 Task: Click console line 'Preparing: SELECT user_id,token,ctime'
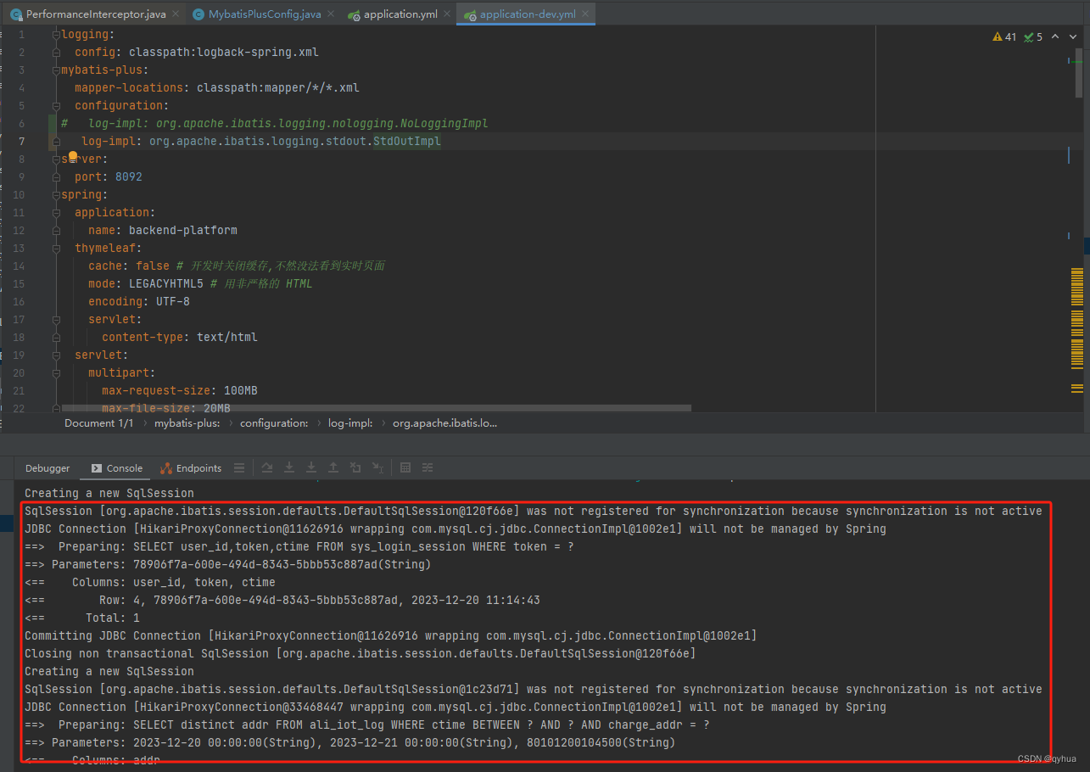299,546
